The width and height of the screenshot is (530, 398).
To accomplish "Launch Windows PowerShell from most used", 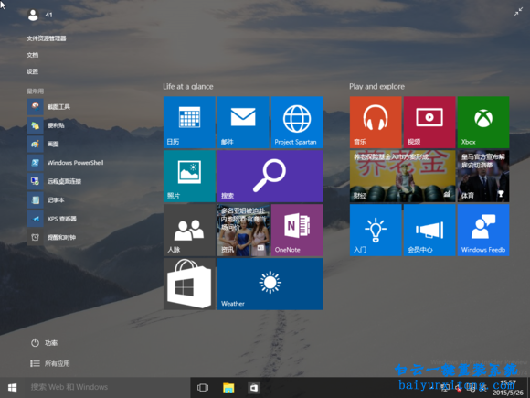I will point(66,163).
